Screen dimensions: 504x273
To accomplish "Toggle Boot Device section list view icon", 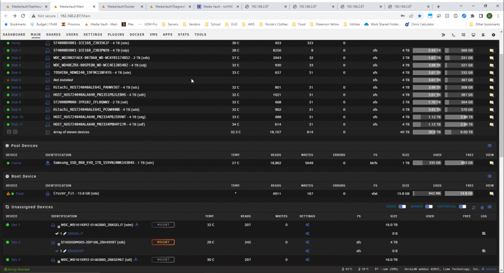I will pyautogui.click(x=489, y=176).
